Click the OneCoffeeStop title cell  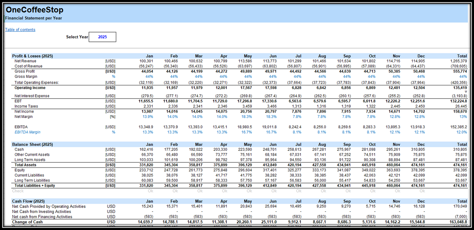(x=35, y=10)
